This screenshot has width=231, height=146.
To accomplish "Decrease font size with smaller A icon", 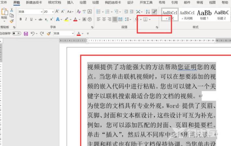I will click(x=63, y=11).
